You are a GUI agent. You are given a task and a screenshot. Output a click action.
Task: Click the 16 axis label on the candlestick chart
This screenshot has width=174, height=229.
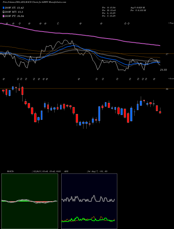[167, 89]
